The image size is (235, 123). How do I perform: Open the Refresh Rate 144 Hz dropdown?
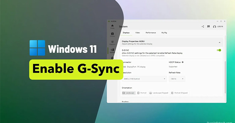tap(177, 79)
